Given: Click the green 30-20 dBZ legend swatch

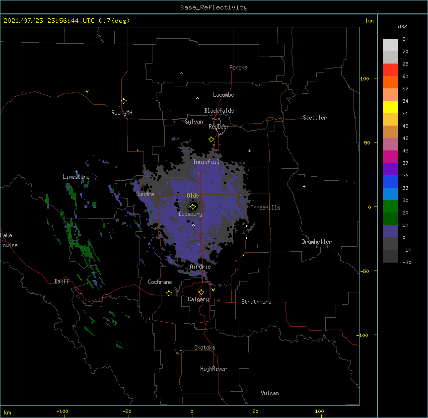Looking at the screenshot, I should tap(390, 207).
